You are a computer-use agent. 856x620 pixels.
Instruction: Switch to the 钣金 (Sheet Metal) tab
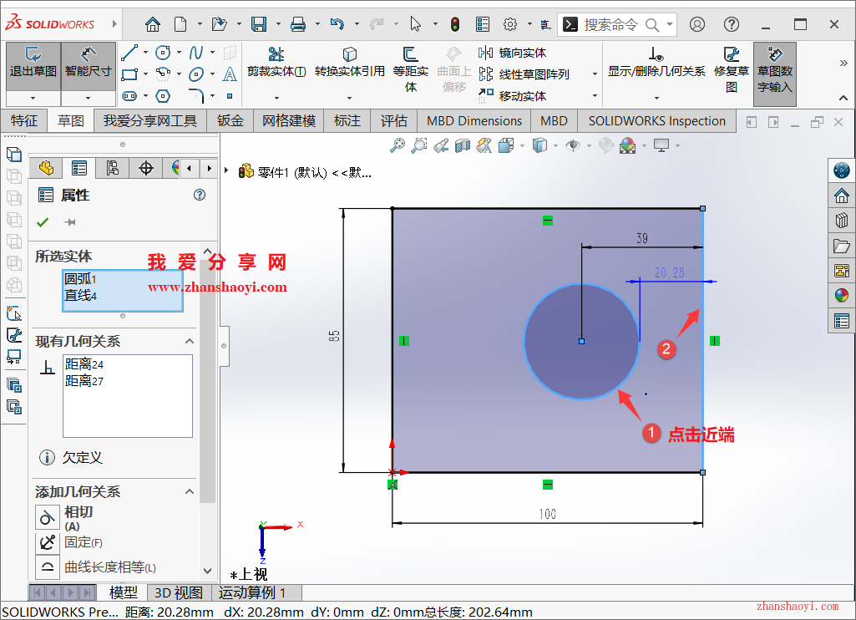pos(230,120)
